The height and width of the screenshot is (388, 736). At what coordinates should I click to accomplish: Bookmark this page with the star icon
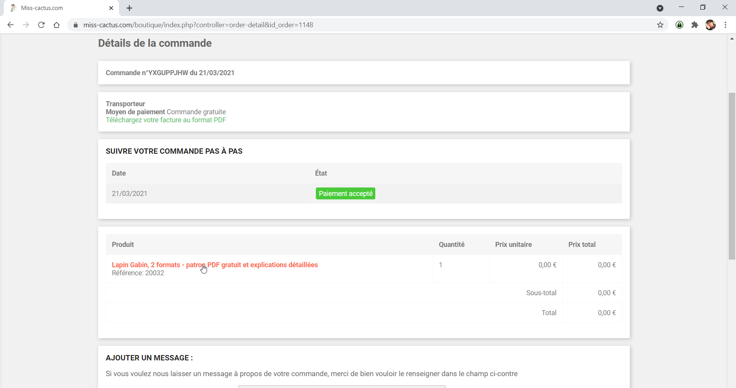tap(660, 25)
